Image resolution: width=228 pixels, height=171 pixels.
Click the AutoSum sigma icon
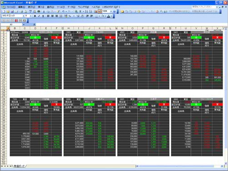point(80,11)
